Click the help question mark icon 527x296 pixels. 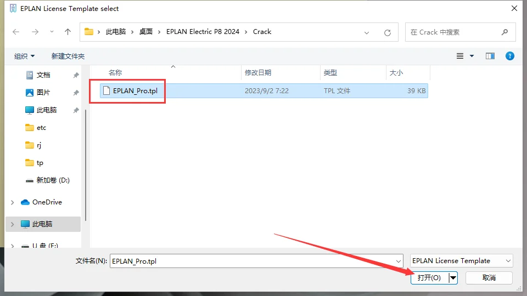click(509, 56)
